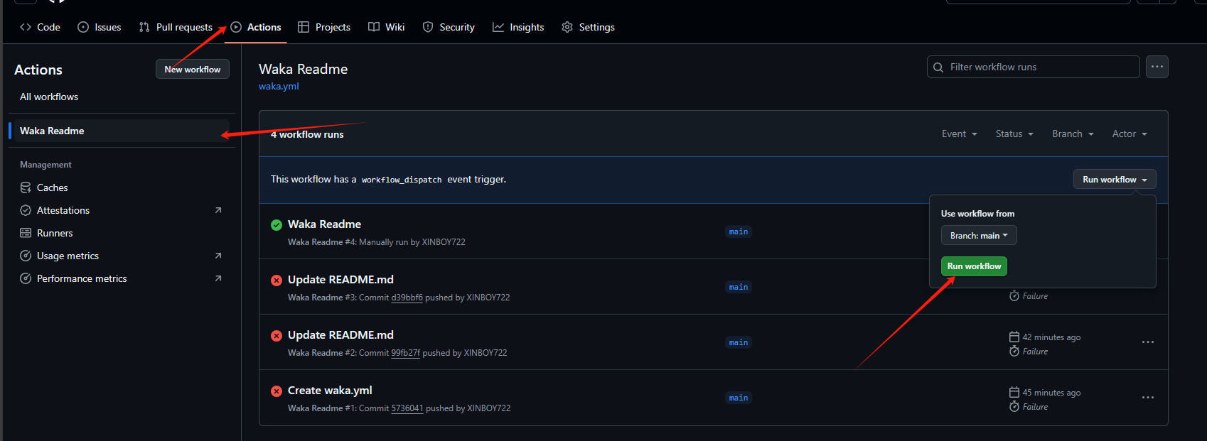This screenshot has width=1207, height=441.
Task: Expand the Event filter dropdown
Action: (x=960, y=134)
